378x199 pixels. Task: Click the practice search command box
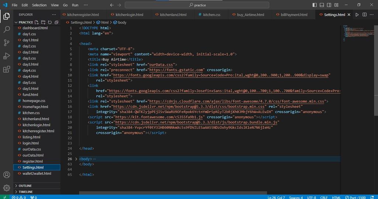(197, 5)
